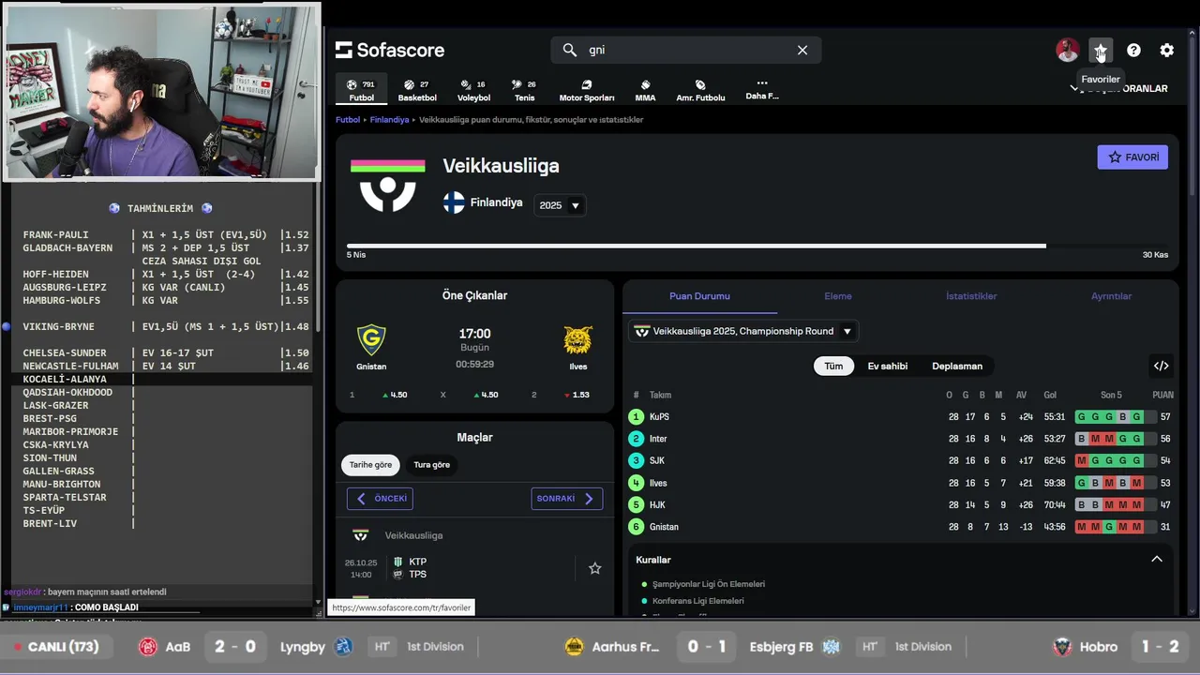Open the Daha Fazla more-sports menu

pyautogui.click(x=761, y=89)
